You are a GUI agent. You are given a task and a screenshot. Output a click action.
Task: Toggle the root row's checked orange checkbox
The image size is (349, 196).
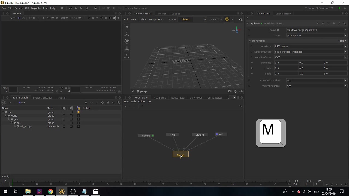click(79, 112)
